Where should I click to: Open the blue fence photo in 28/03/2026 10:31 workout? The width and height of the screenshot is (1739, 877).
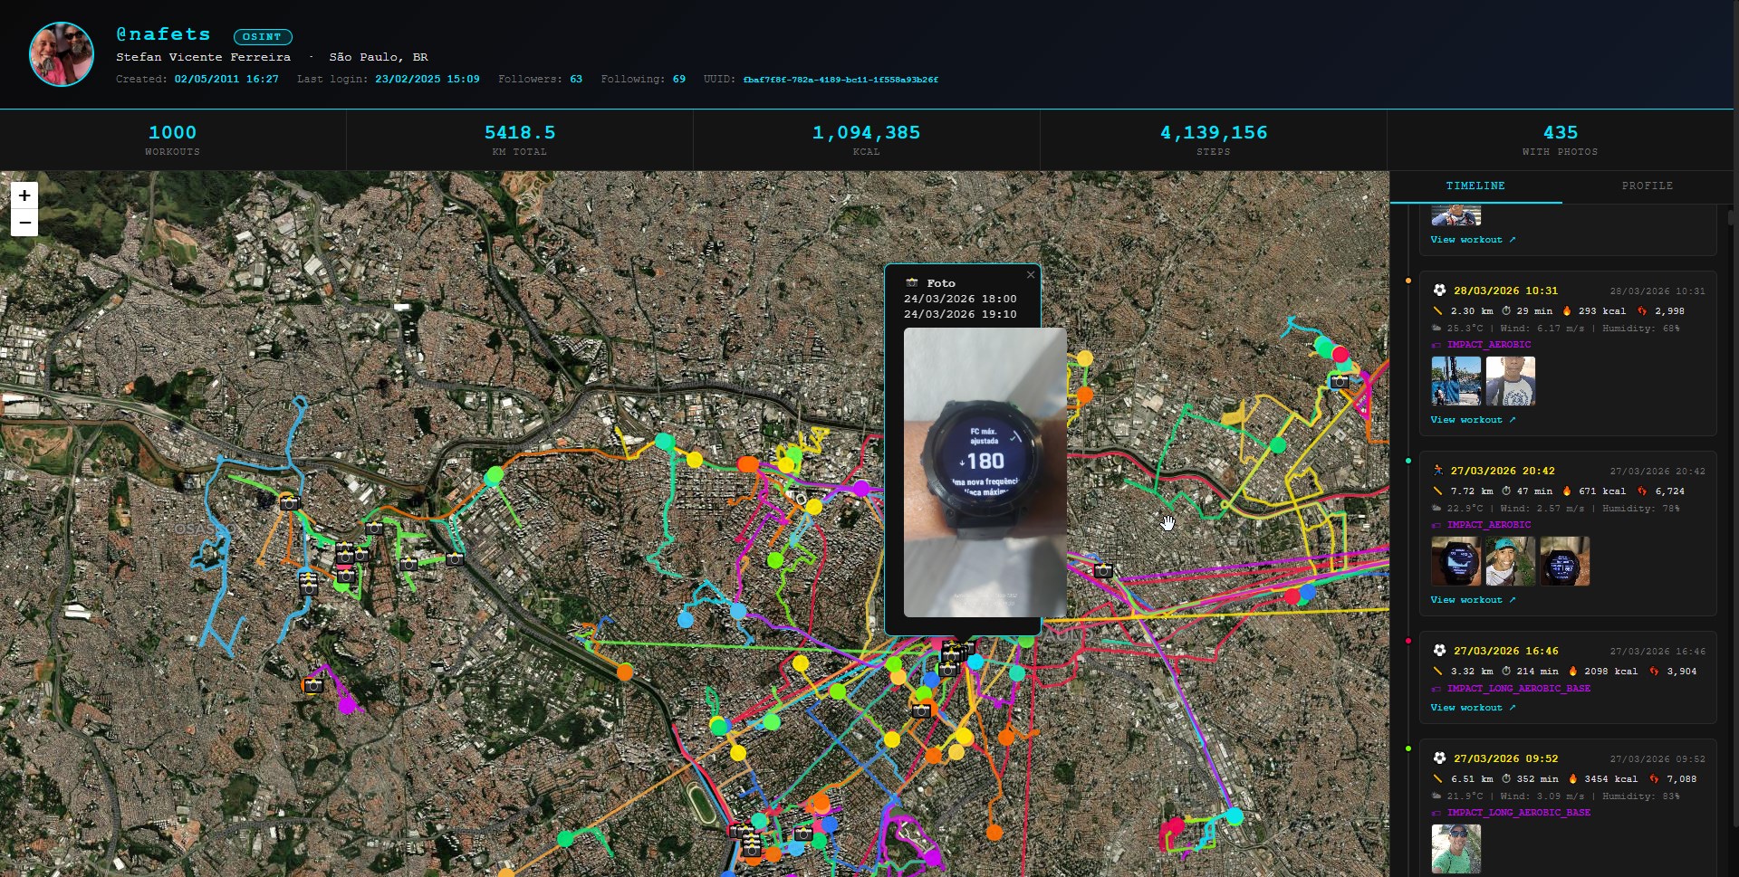(1456, 380)
